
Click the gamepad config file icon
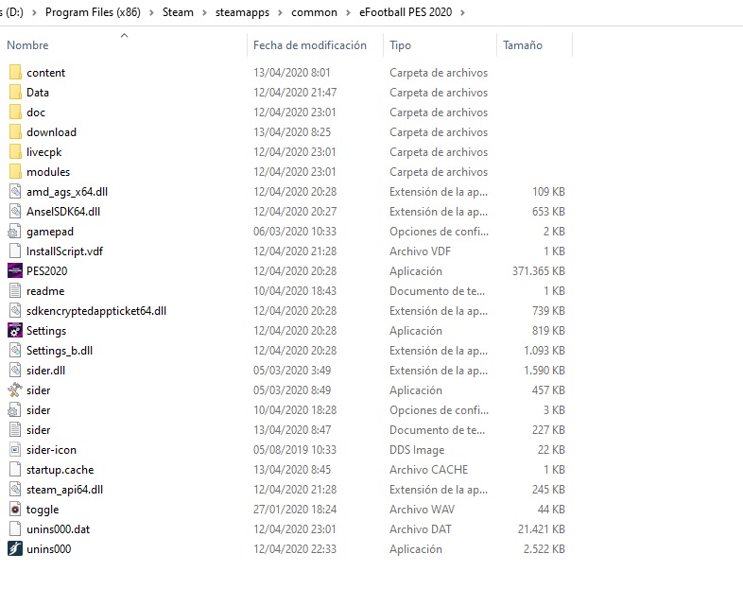[x=14, y=232]
